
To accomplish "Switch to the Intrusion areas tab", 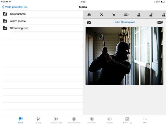I will (x=56, y=120).
